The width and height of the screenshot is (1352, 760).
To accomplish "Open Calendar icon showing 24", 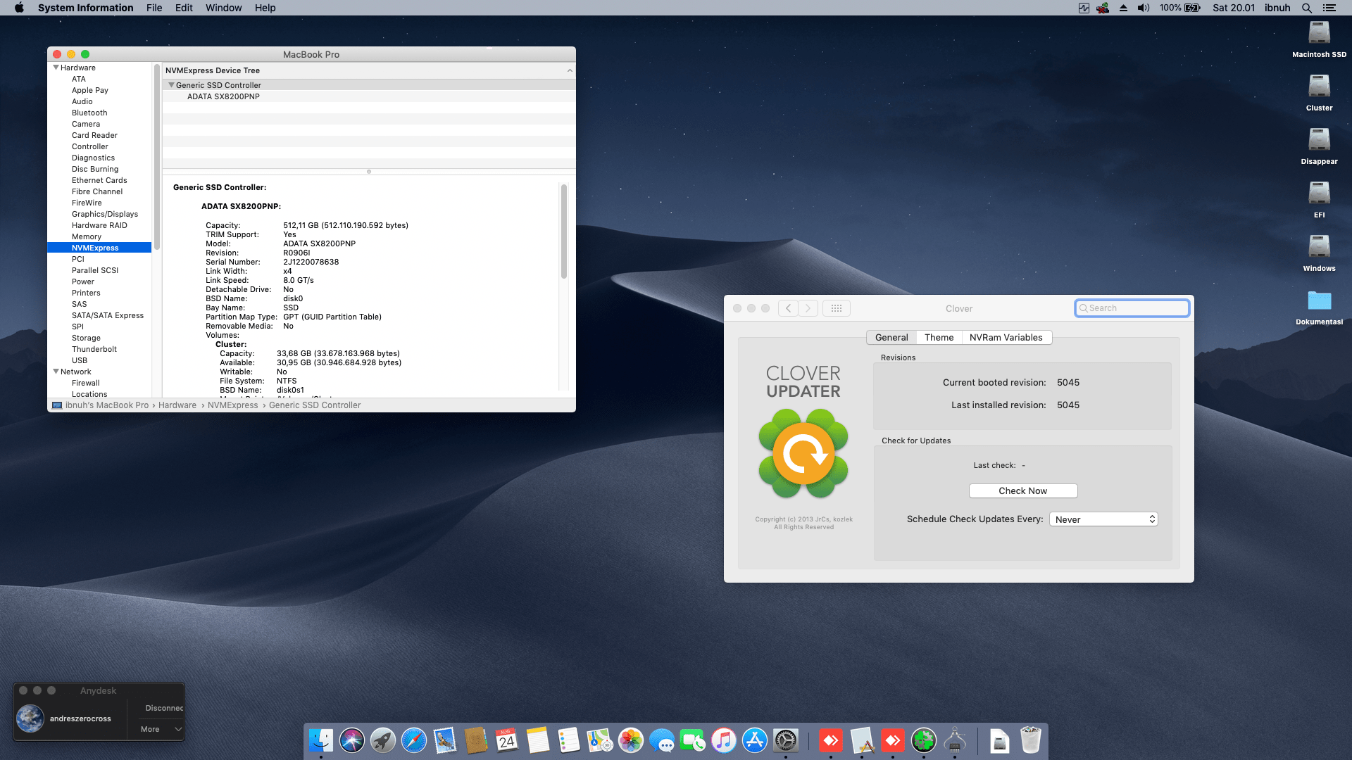I will 507,740.
